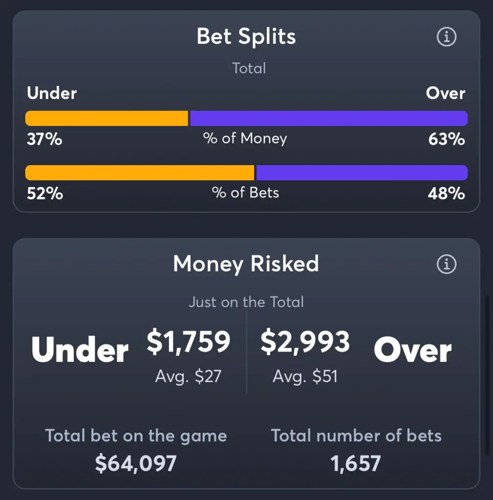Select the purple Over portion of the bets bar
Screen dimensions: 493x500
click(362, 172)
